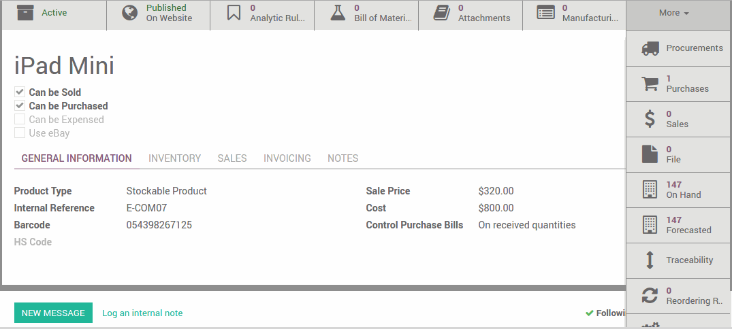Open the Notes tab
Image resolution: width=732 pixels, height=329 pixels.
pyautogui.click(x=343, y=158)
